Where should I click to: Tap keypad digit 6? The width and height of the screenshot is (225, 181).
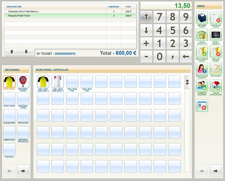[186, 30]
